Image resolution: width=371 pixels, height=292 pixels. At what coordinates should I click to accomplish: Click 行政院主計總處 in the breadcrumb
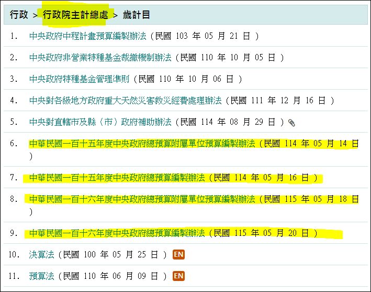75,15
